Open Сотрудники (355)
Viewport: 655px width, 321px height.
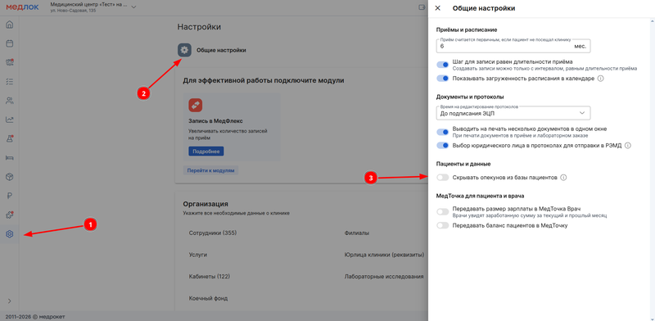(213, 233)
